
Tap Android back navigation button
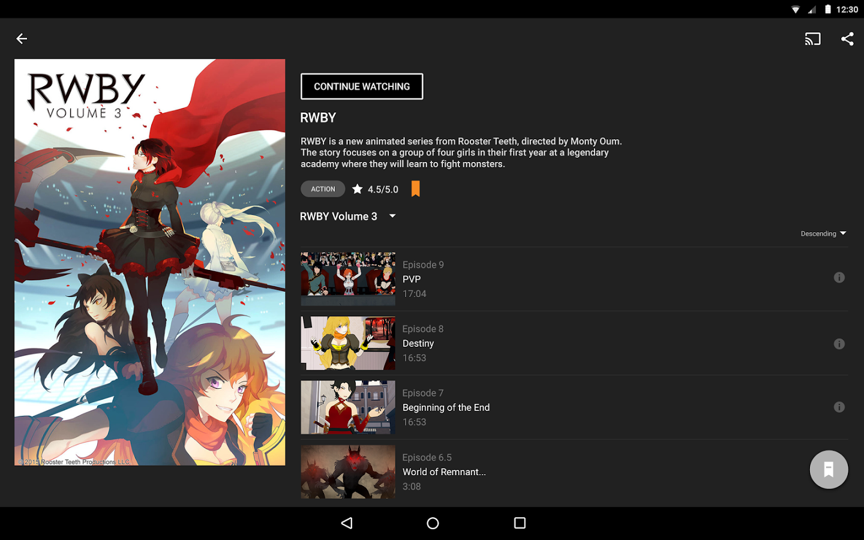pyautogui.click(x=347, y=523)
